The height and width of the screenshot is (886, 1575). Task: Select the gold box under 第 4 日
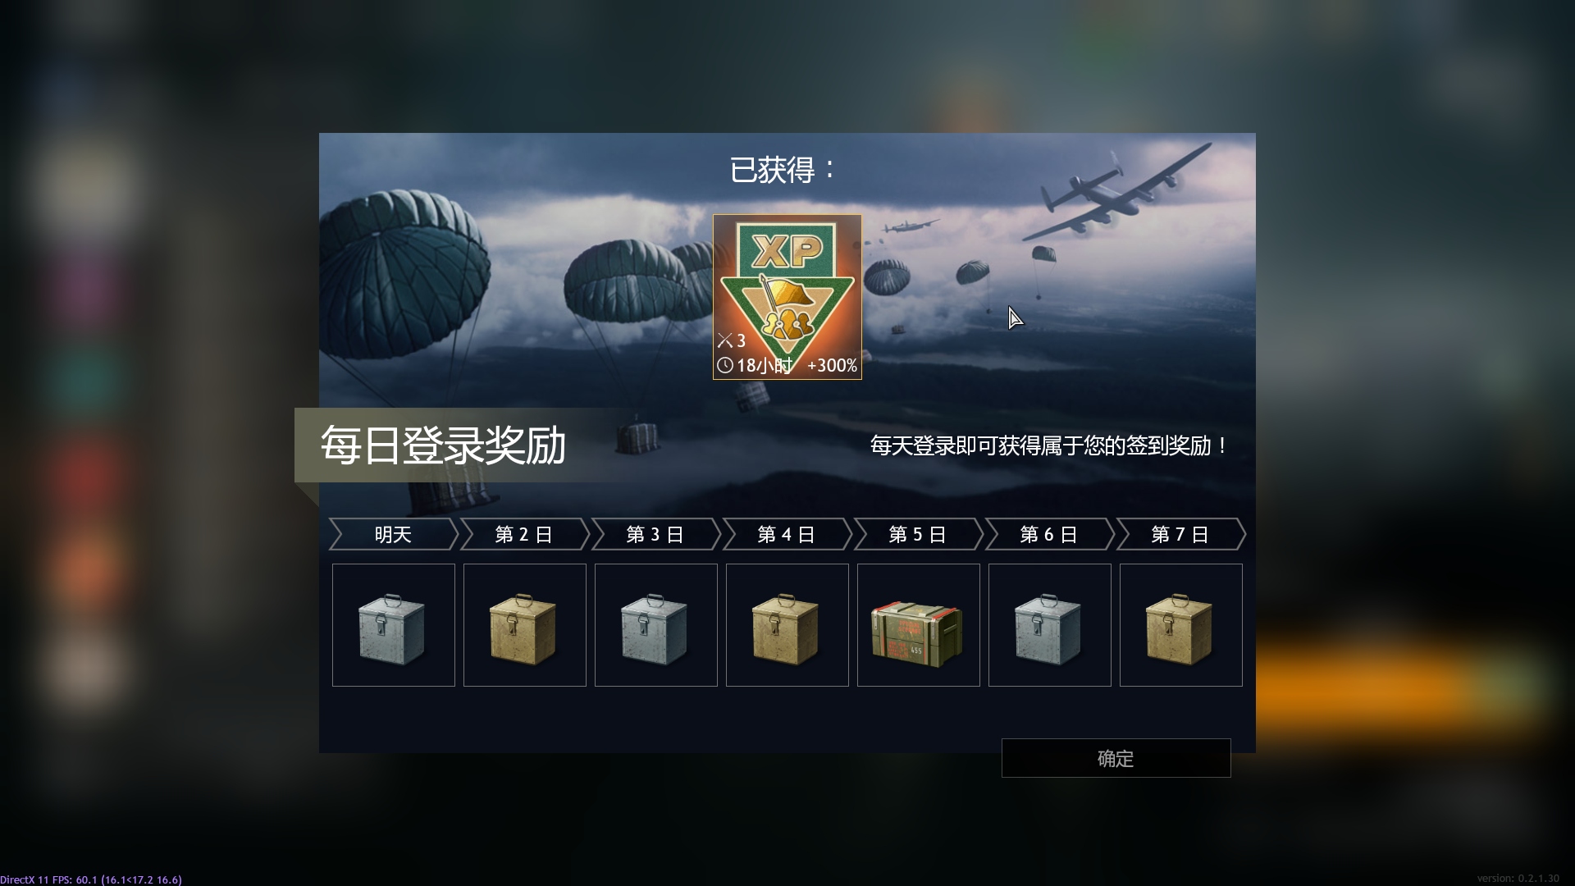787,625
